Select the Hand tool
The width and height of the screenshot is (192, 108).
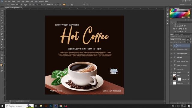(x=2, y=58)
